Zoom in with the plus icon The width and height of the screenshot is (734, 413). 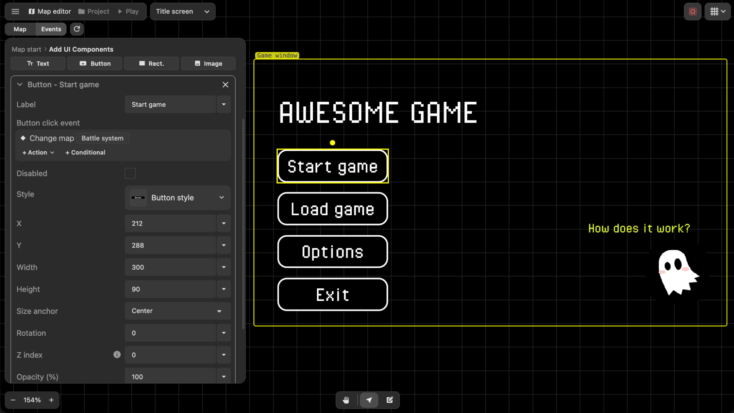click(51, 400)
